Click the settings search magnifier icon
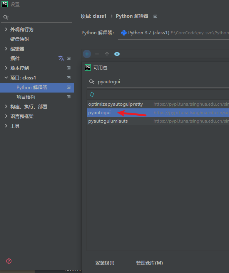Image resolution: width=229 pixels, height=273 pixels. click(6, 17)
